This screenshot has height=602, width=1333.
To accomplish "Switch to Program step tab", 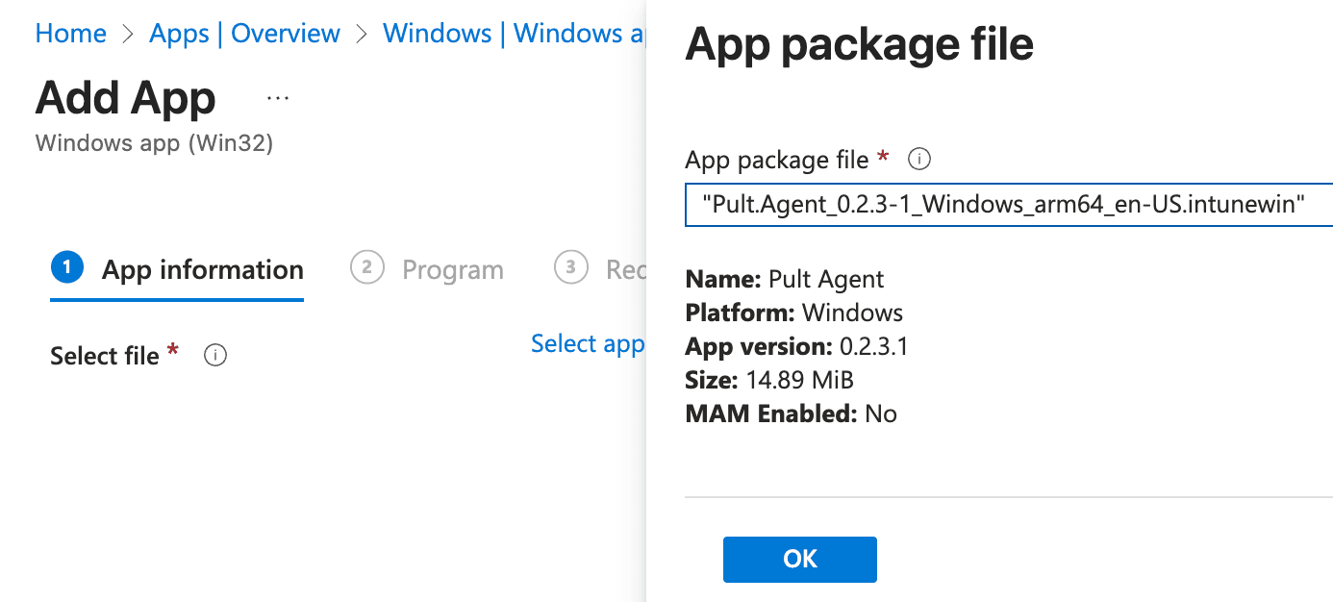I will [427, 270].
